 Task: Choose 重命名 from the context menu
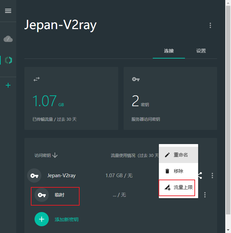pyautogui.click(x=178, y=155)
